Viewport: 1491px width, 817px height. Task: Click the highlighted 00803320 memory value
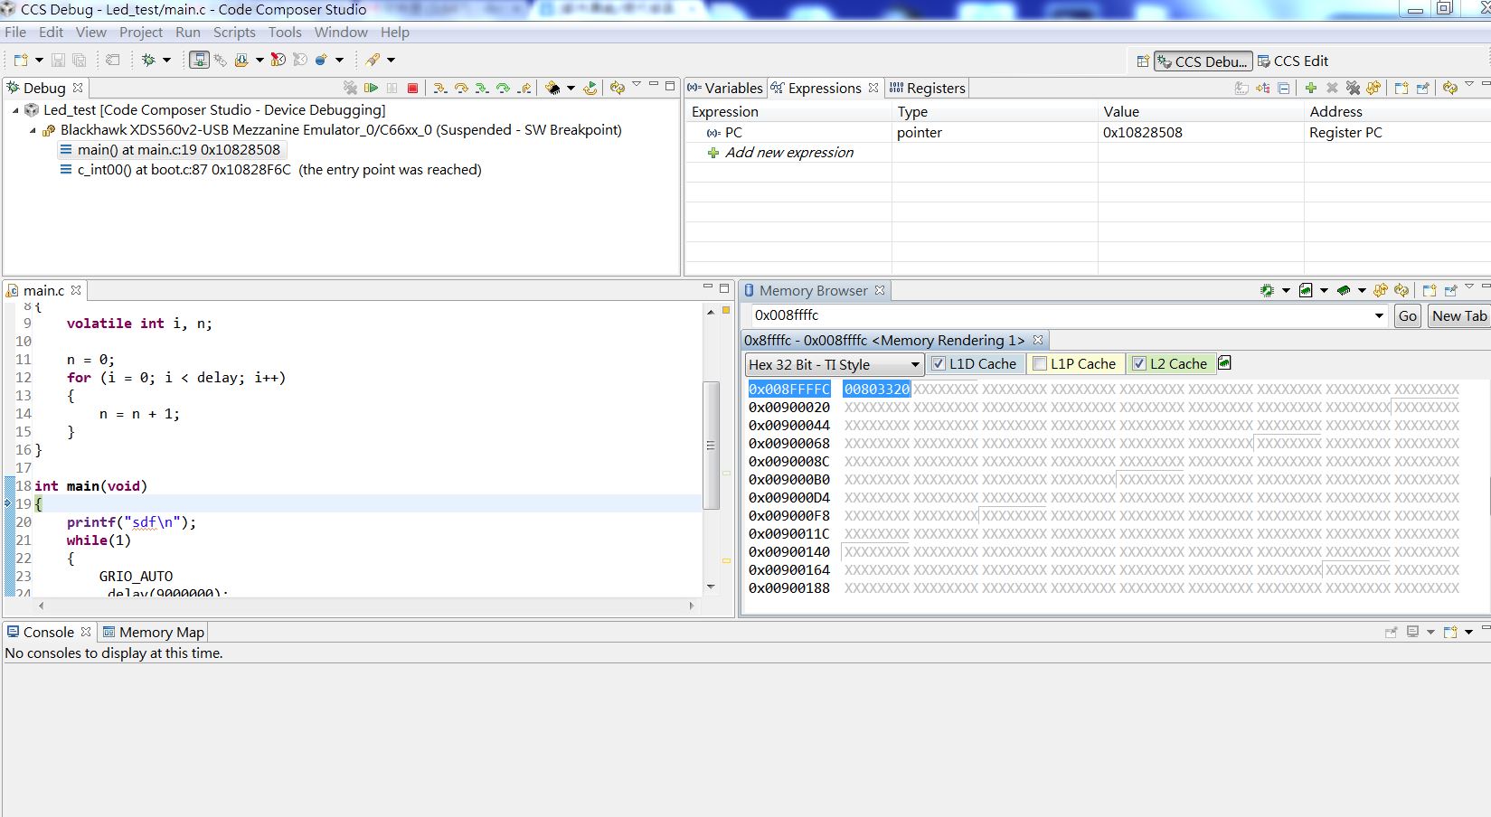[876, 390]
